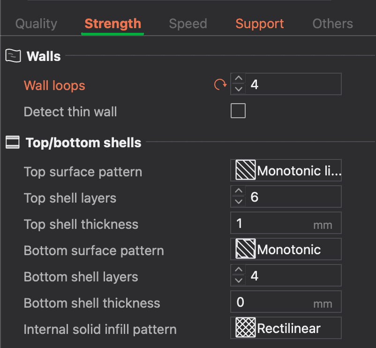The width and height of the screenshot is (376, 348).
Task: Click the Walls section icon
Action: (13, 56)
